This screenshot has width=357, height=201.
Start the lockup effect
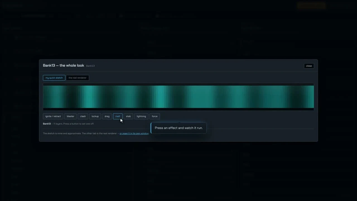coord(95,116)
